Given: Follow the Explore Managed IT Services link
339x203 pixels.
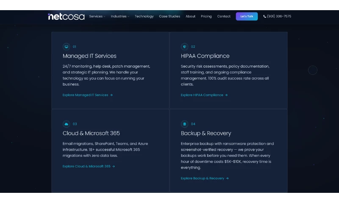Looking at the screenshot, I should pos(88,95).
